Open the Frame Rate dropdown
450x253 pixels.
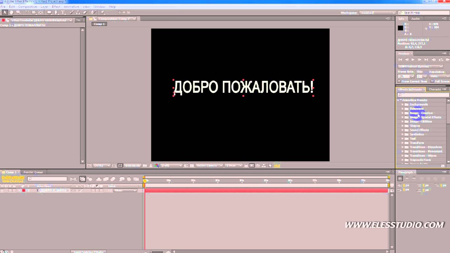pos(406,76)
